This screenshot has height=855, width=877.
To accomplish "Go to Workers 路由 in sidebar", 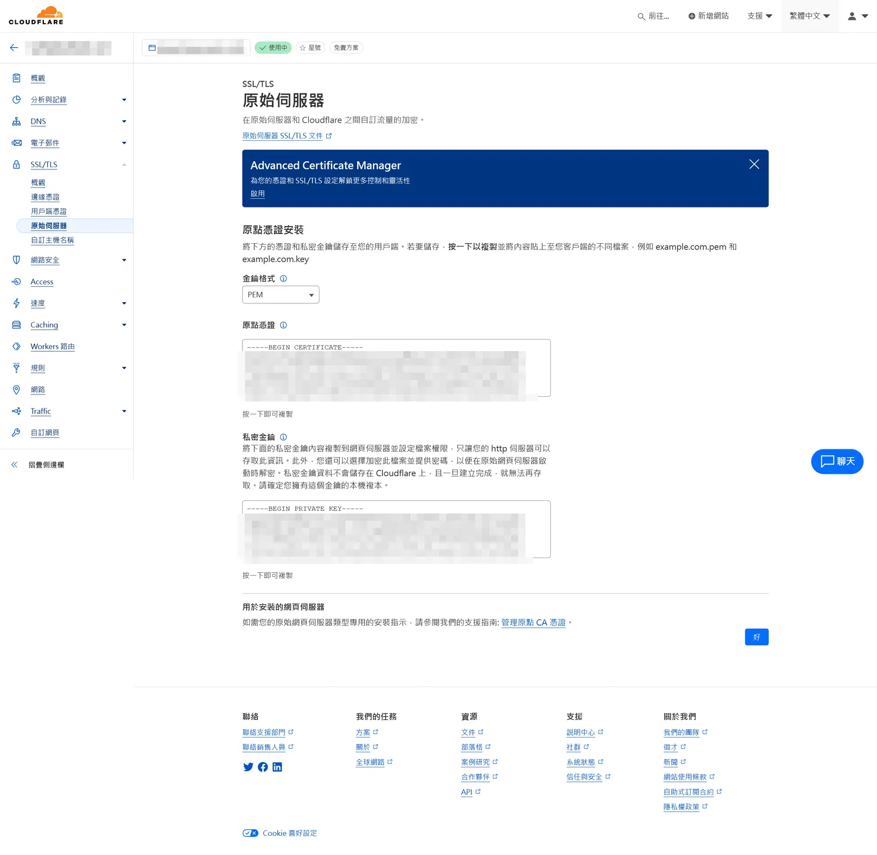I will pyautogui.click(x=53, y=347).
